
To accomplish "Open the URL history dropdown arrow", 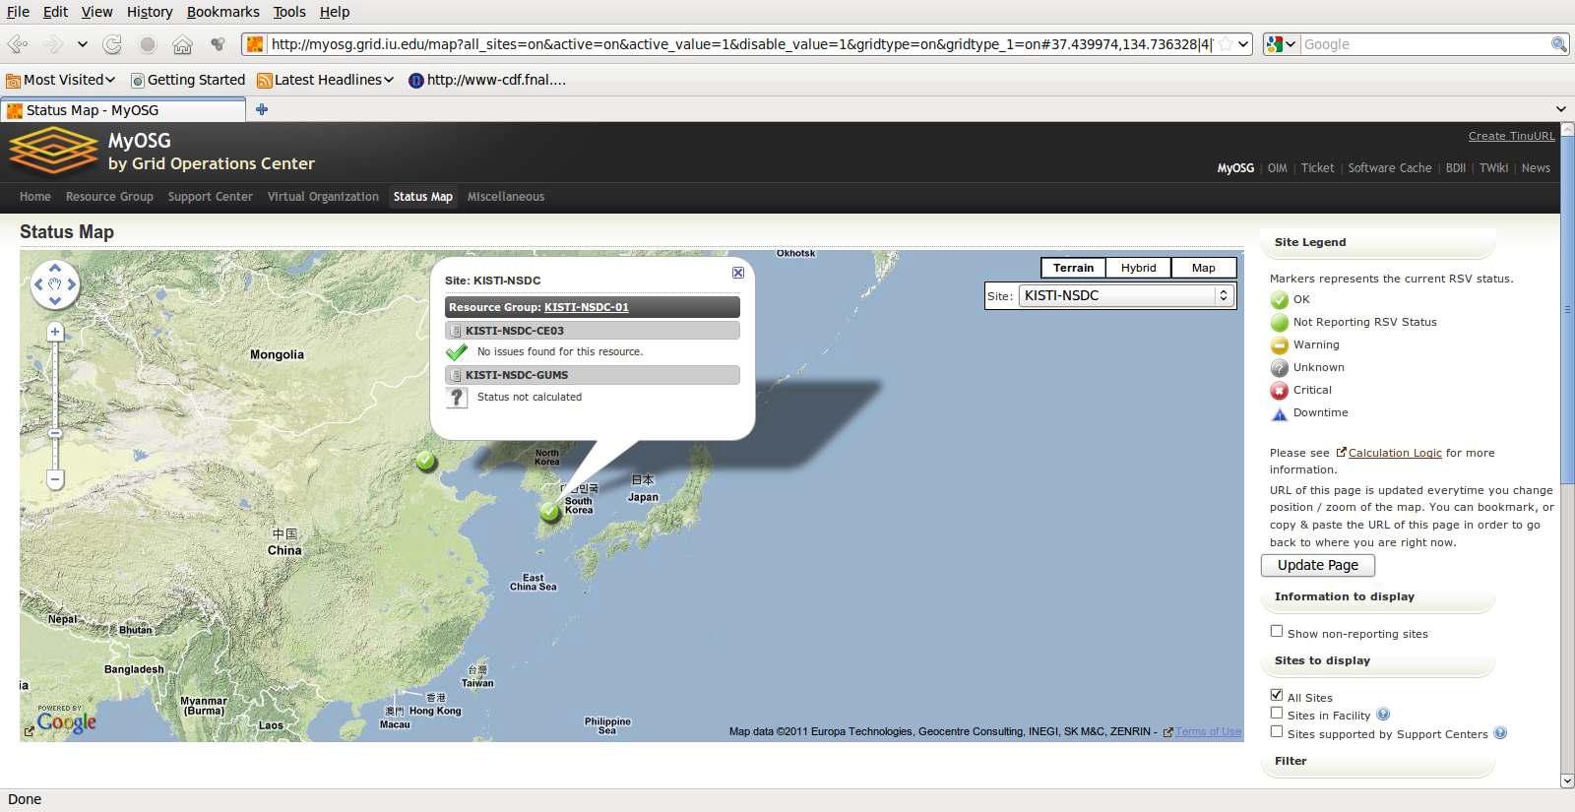I will coord(1243,44).
